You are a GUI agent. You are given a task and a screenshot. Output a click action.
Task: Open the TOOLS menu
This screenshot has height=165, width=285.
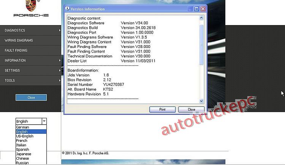pyautogui.click(x=30, y=80)
